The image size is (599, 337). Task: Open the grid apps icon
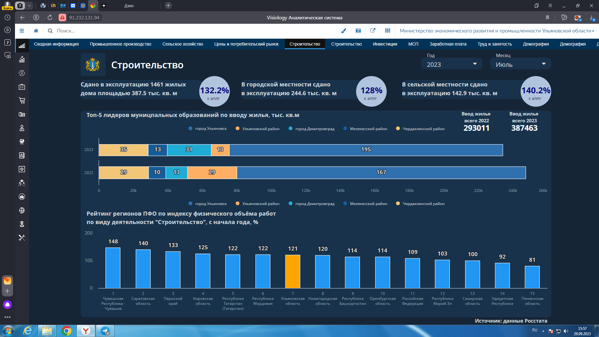tap(387, 31)
